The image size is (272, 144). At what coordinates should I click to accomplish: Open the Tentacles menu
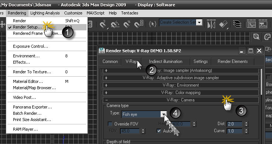[130, 13]
